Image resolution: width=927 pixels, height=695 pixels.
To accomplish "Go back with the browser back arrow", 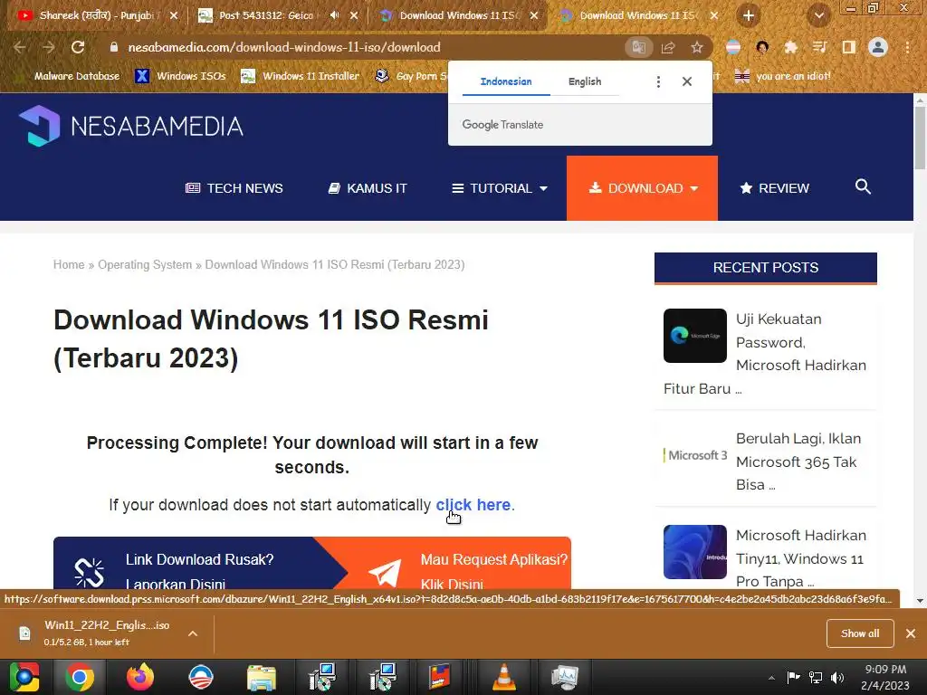I will click(x=20, y=47).
